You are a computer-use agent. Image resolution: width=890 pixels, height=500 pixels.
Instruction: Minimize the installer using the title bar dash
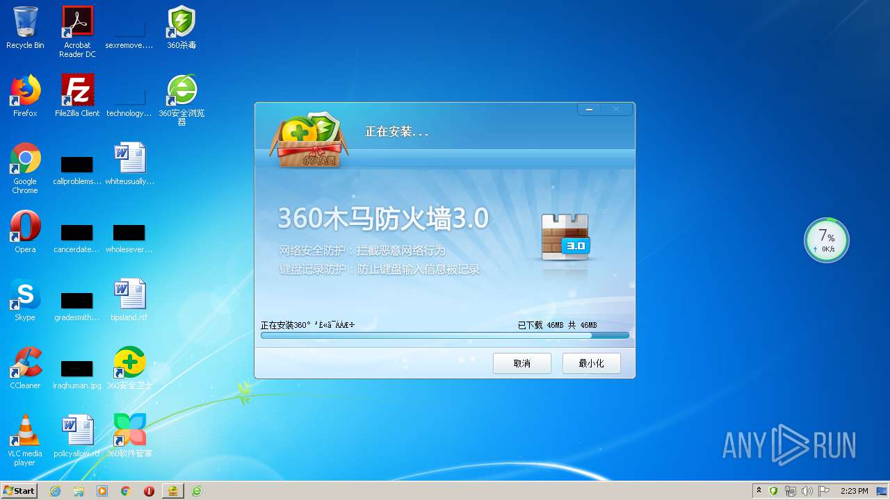pos(589,109)
